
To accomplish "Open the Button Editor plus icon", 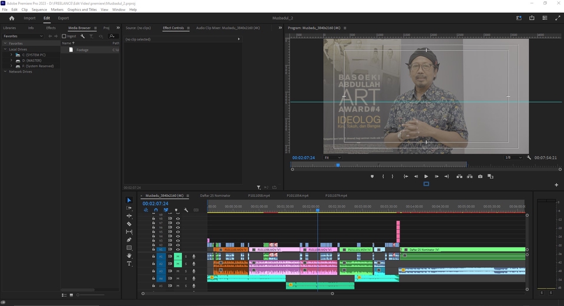I will [556, 185].
